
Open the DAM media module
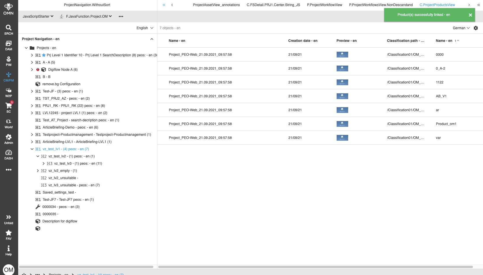[x=8, y=46]
